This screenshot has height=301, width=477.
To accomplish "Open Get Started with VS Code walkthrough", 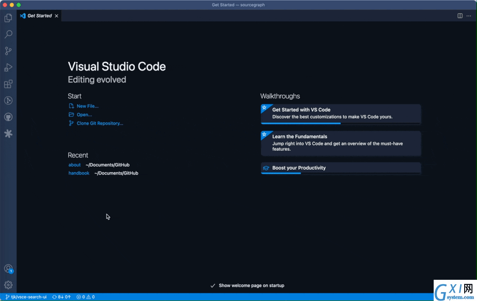I will tap(341, 114).
